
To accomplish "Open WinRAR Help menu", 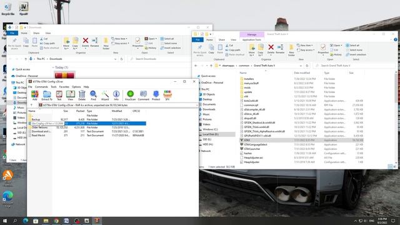I will pyautogui.click(x=86, y=87).
